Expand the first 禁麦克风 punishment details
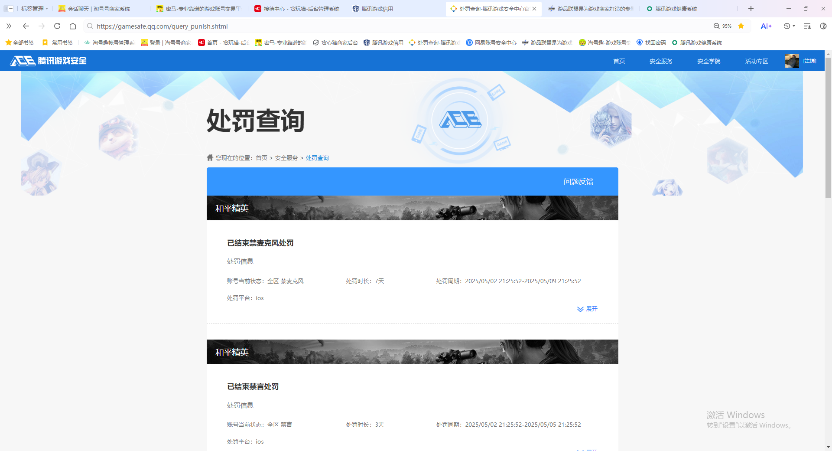Image resolution: width=832 pixels, height=451 pixels. 587,309
